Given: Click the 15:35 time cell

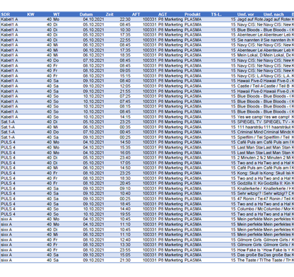Looking at the screenshot, I should 125,148.
